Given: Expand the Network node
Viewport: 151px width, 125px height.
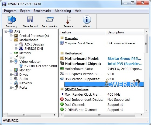Looking at the screenshot, I should [x=11, y=83].
